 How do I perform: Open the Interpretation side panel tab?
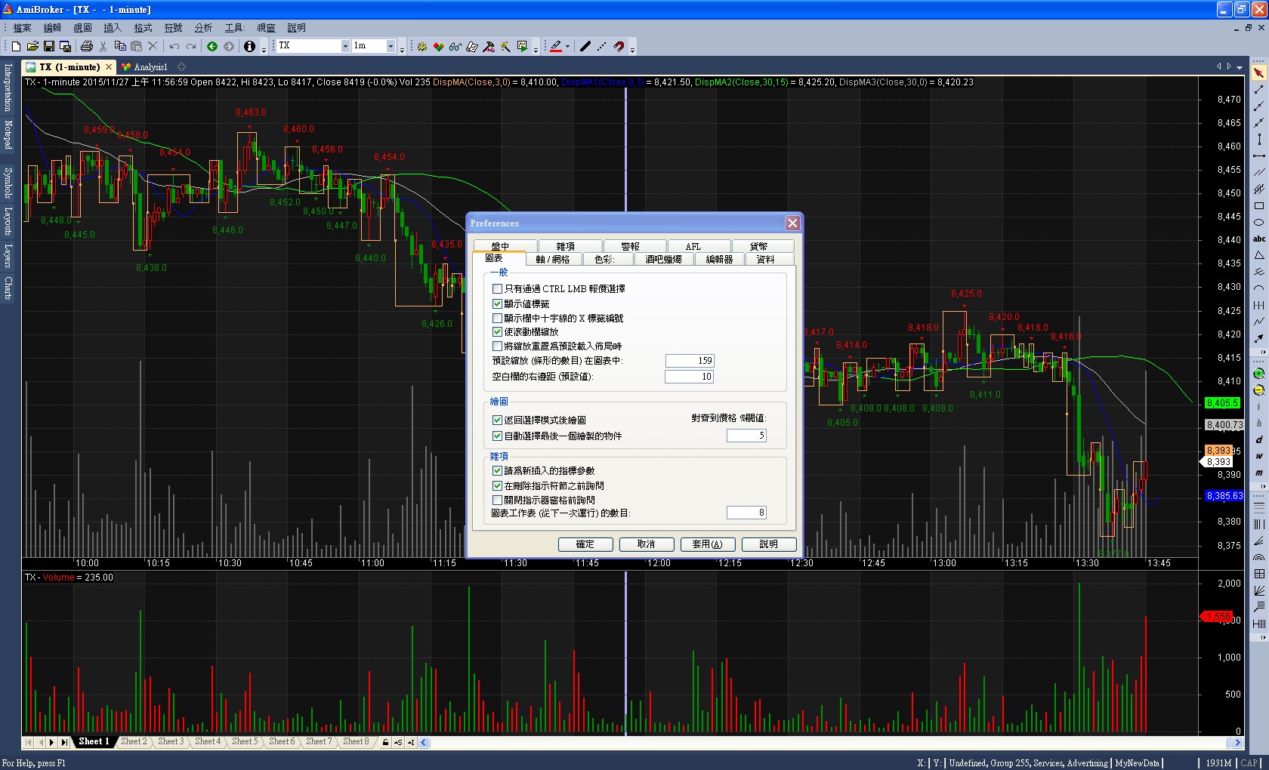pyautogui.click(x=8, y=88)
